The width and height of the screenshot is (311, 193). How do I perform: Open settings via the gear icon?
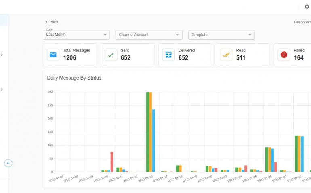coord(307,7)
